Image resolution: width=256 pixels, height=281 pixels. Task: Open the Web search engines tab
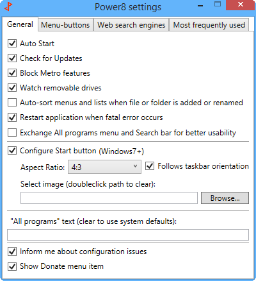(131, 25)
